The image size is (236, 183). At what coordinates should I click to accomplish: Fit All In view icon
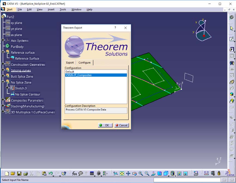(122, 173)
